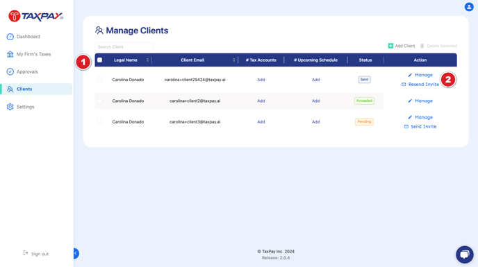
Task: Click Delete Selected button
Action: 438,46
